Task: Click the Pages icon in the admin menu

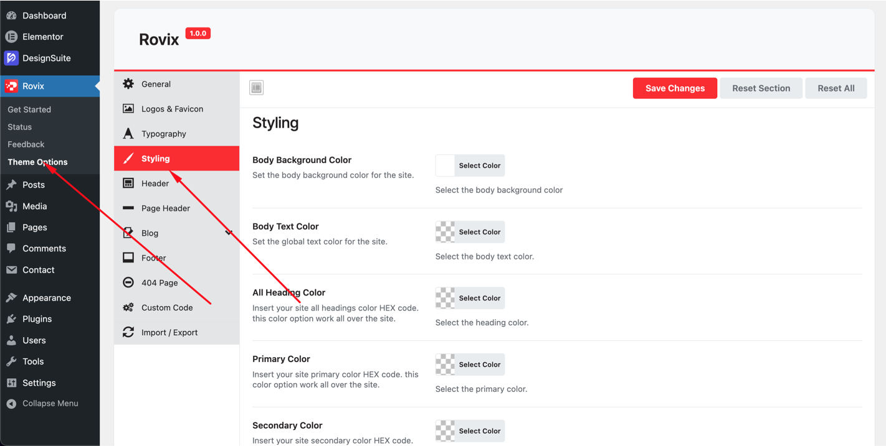Action: 11,228
